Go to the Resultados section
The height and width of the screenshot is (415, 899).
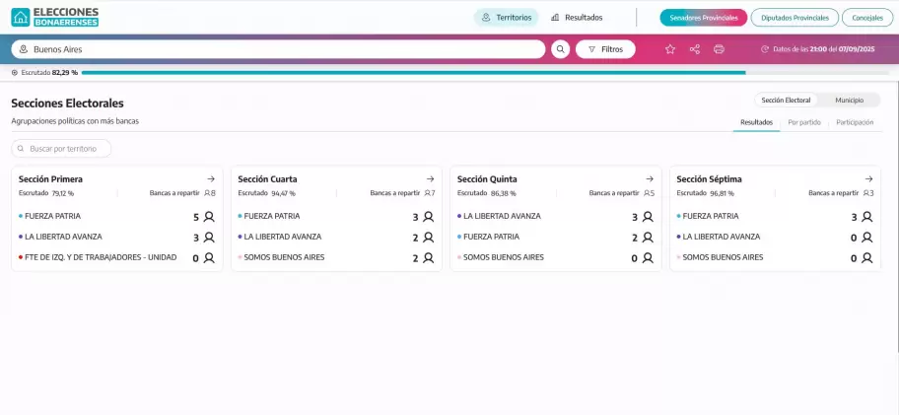tap(577, 17)
